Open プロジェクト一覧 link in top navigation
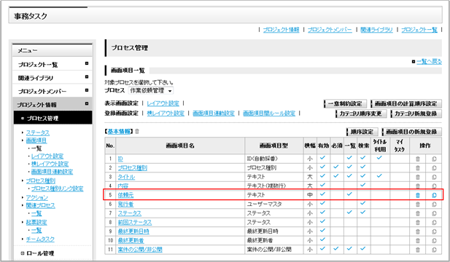 (x=419, y=30)
